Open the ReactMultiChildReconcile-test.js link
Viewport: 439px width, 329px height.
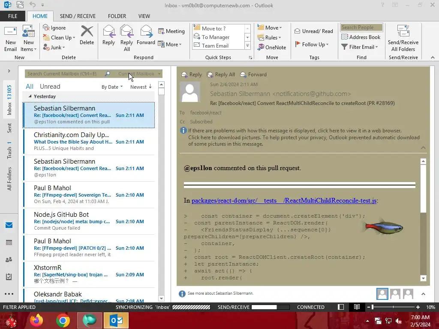click(284, 200)
